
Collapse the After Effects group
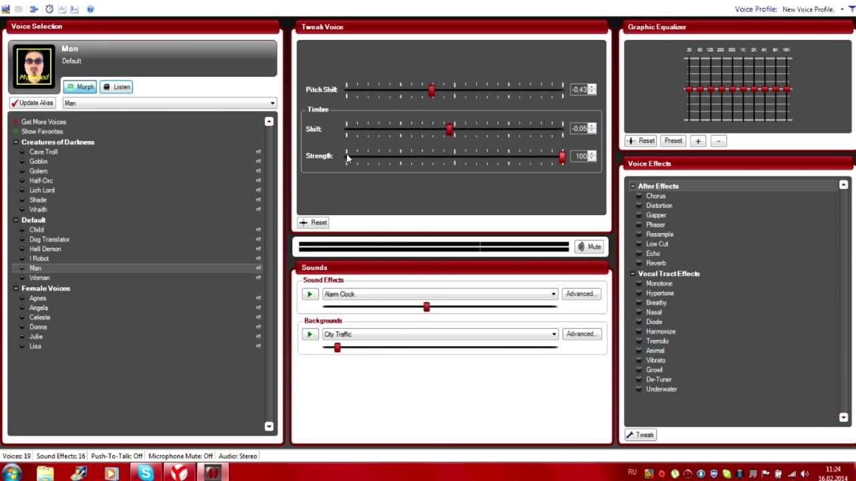point(633,186)
